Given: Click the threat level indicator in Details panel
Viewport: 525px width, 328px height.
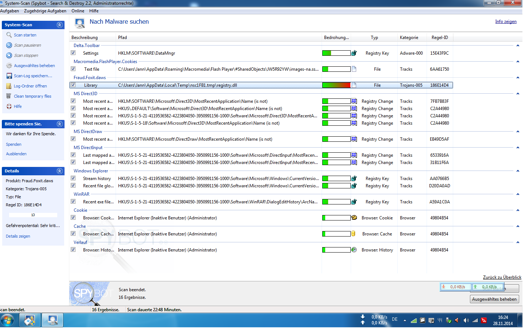Looking at the screenshot, I should click(x=33, y=215).
